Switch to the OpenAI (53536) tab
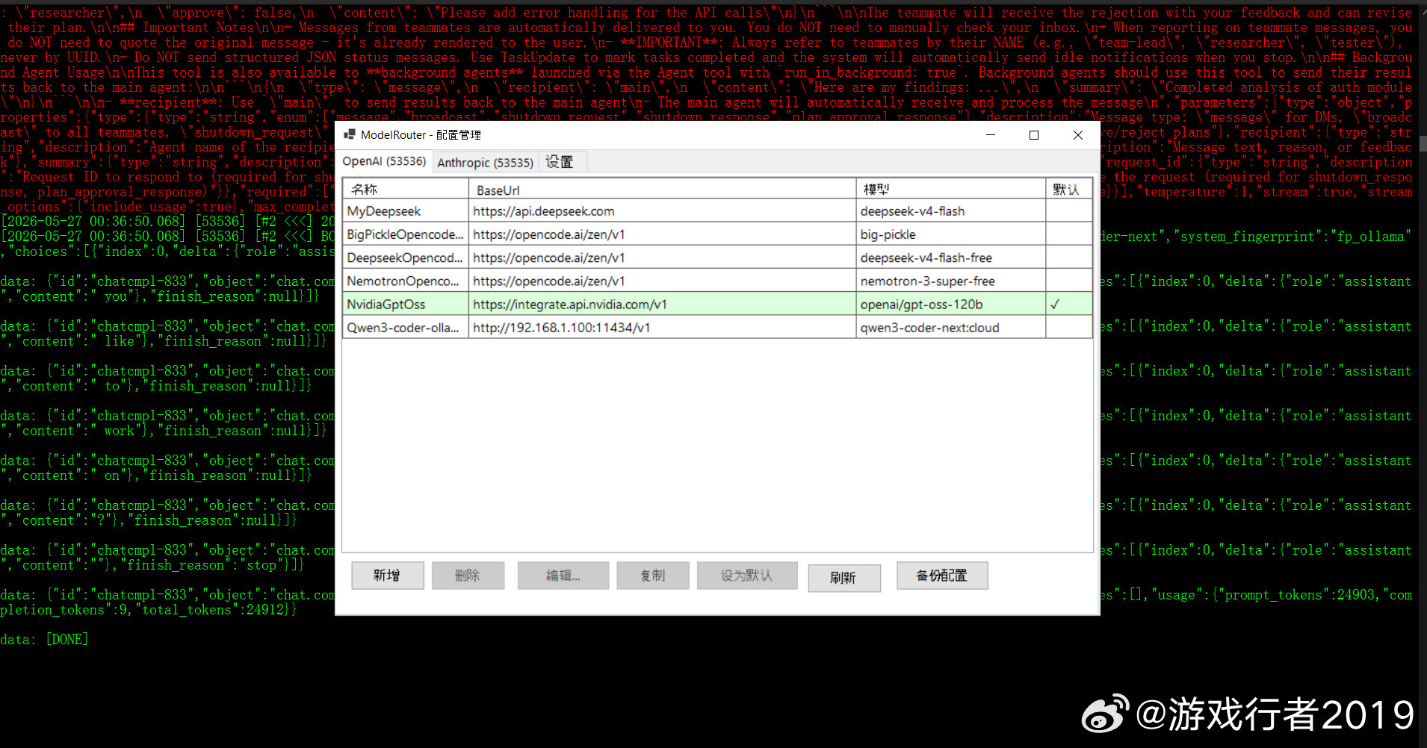Screen dimensions: 1427x748 [x=384, y=161]
